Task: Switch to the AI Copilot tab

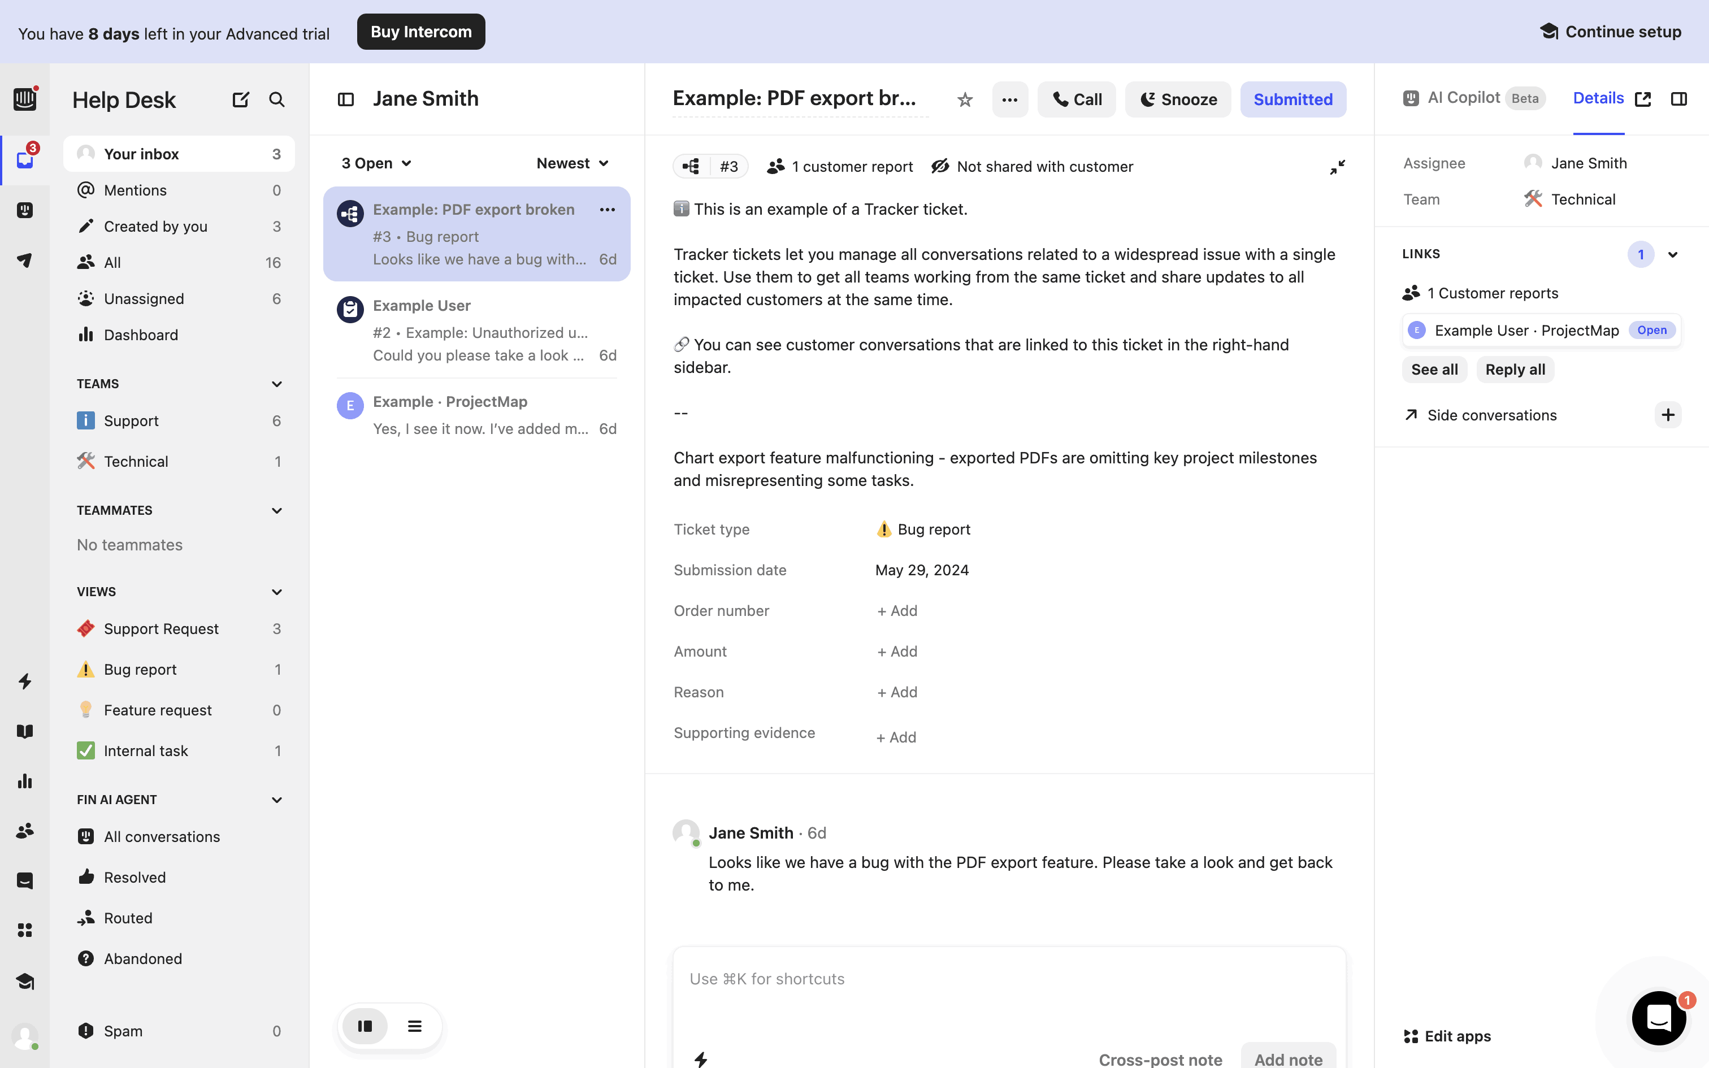Action: [x=1463, y=98]
